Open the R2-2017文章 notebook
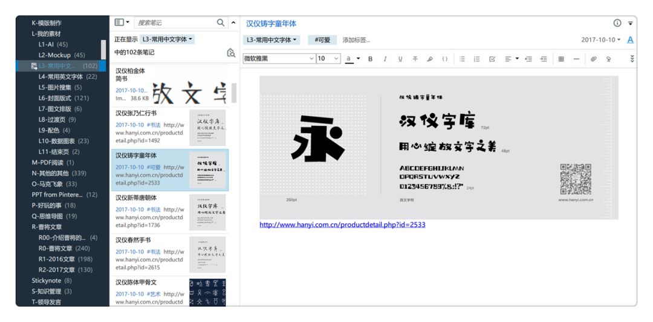This screenshot has width=653, height=322. [x=65, y=270]
